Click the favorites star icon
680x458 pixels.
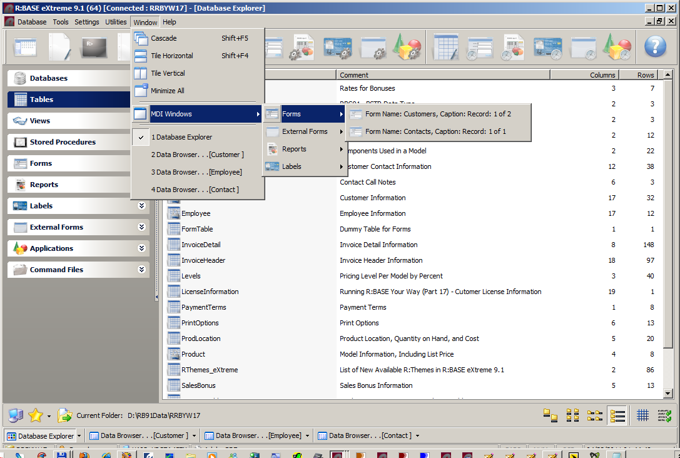36,415
